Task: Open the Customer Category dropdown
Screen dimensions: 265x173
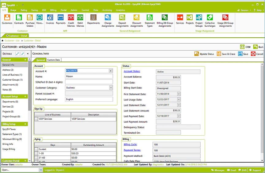Action: (111, 88)
